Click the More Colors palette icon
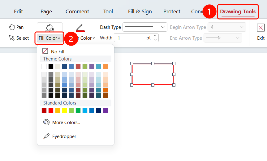The height and width of the screenshot is (161, 267). tap(46, 122)
